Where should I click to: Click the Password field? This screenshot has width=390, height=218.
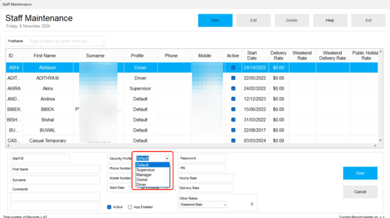202,158
